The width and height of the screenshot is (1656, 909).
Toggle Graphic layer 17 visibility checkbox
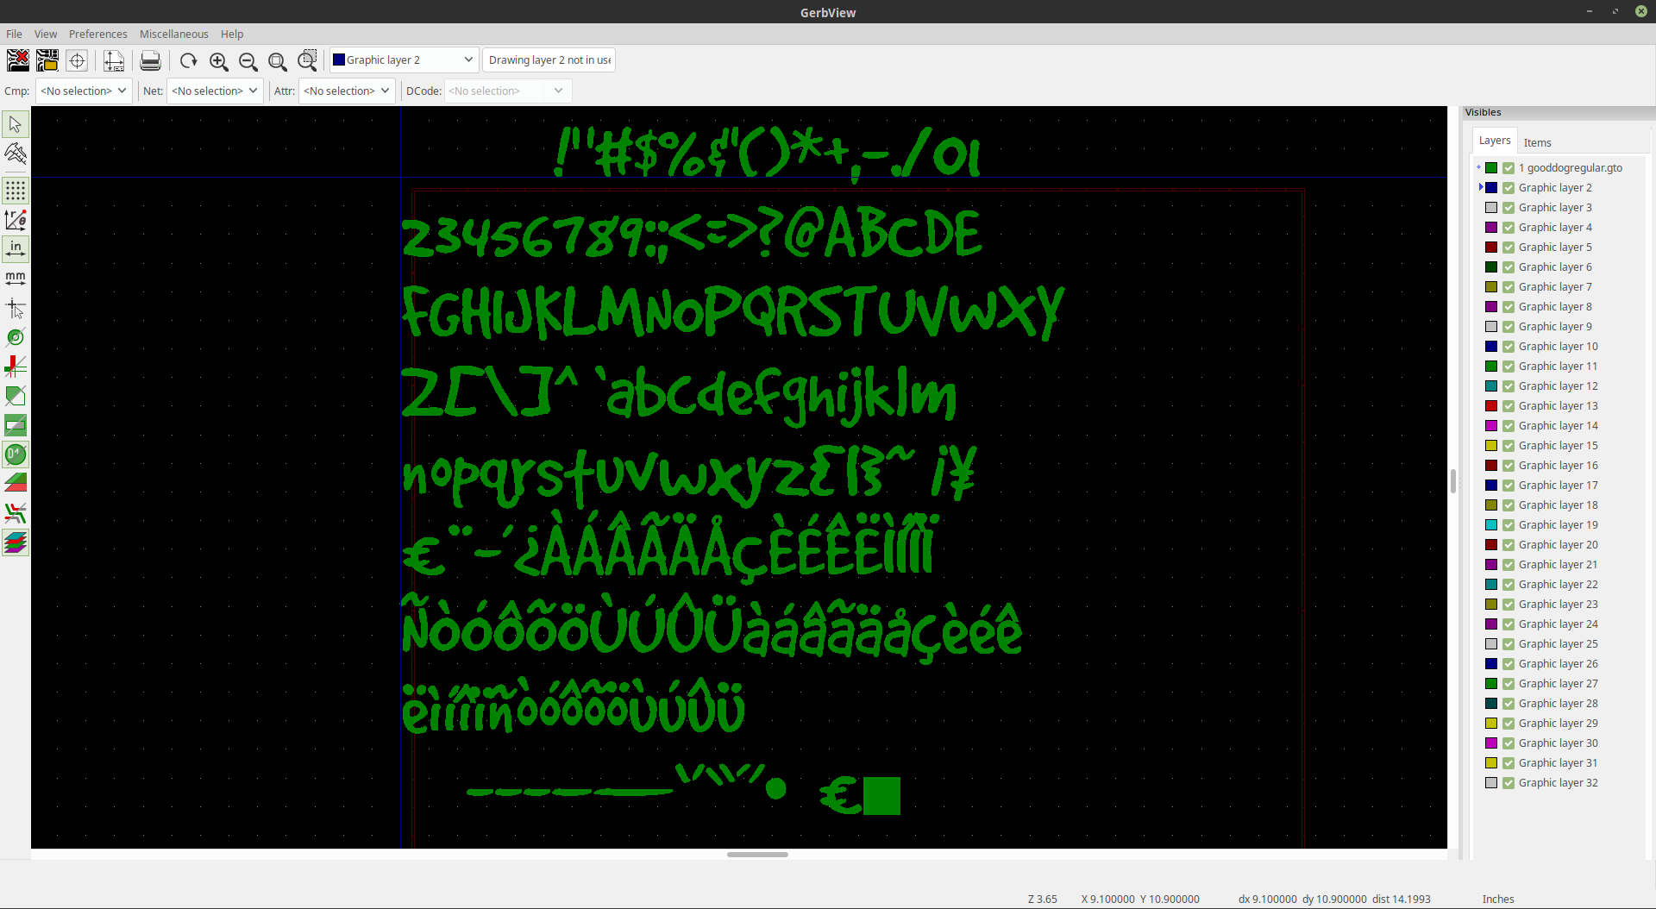point(1509,486)
